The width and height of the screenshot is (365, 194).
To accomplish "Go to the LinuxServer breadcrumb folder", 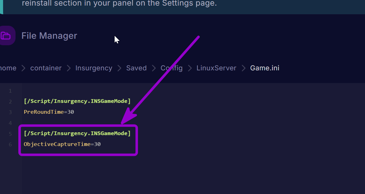I will pyautogui.click(x=216, y=68).
